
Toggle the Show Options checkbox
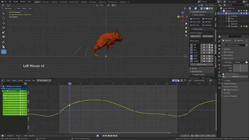pyautogui.click(x=191, y=19)
